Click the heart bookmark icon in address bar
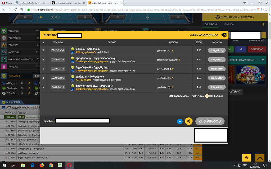Viewport: 271px width, 169px height. coord(266,10)
